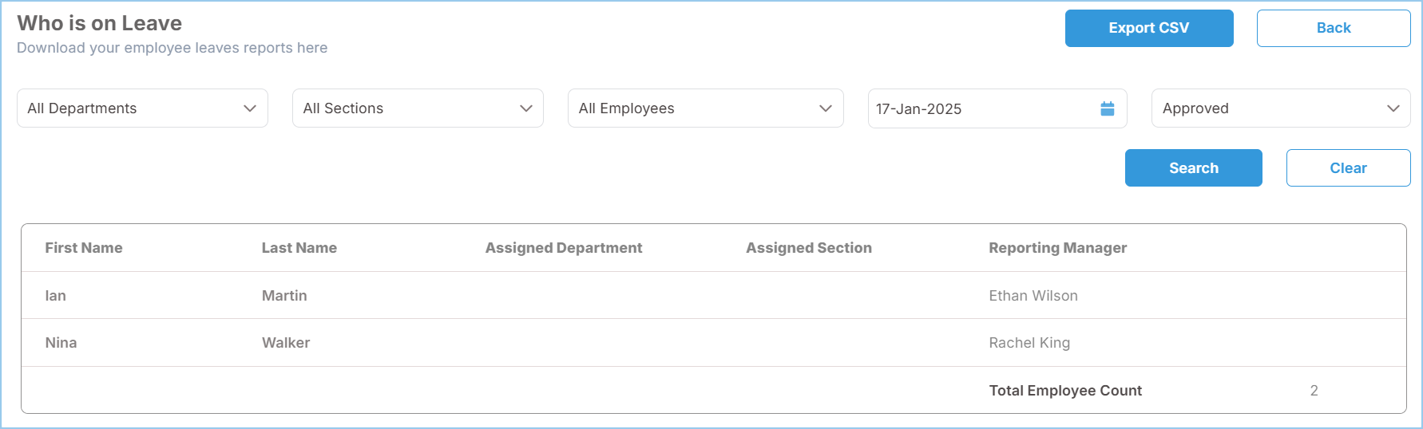Open the All Sections dropdown
The height and width of the screenshot is (429, 1423).
pos(418,108)
